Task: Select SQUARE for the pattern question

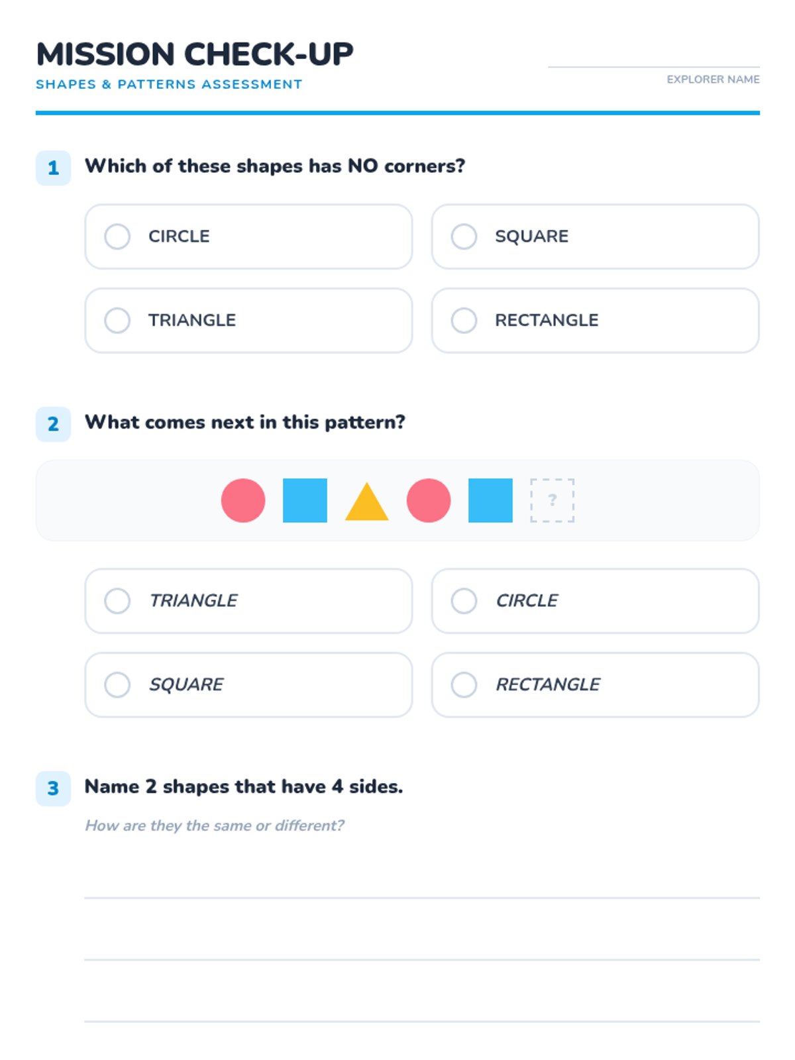Action: (117, 685)
